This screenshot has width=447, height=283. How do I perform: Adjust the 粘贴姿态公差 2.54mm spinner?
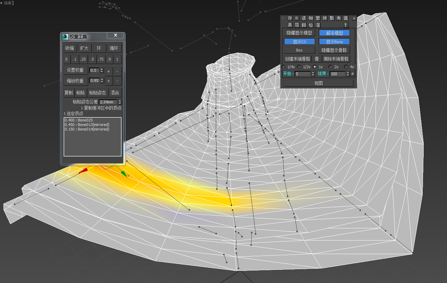[120, 102]
